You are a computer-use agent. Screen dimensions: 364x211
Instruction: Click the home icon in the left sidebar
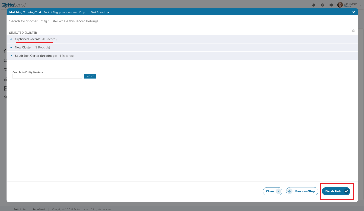(x=5, y=51)
